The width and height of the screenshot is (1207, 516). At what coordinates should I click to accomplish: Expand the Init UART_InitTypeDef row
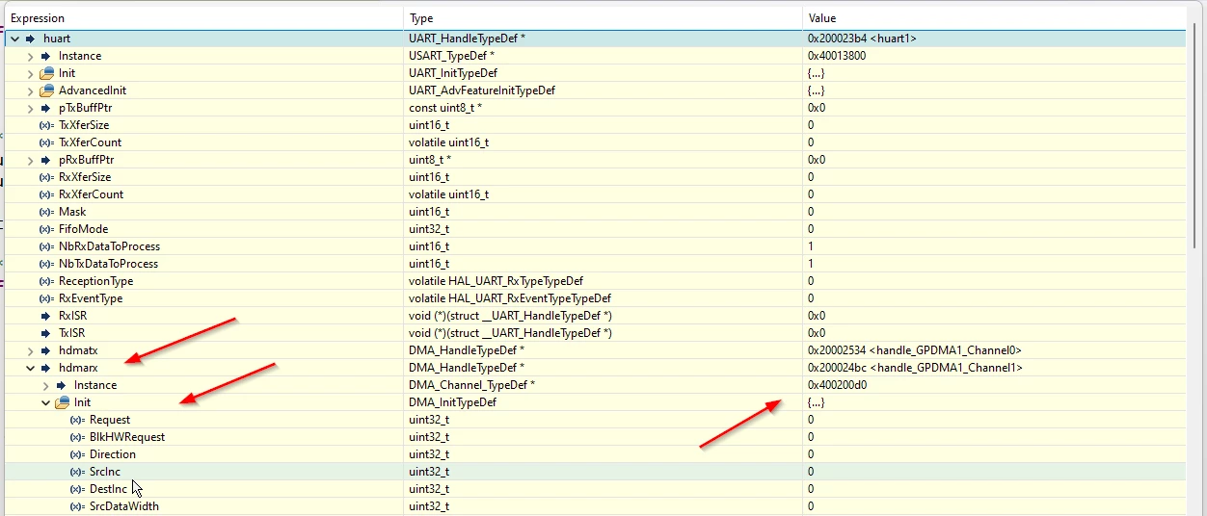tap(30, 73)
